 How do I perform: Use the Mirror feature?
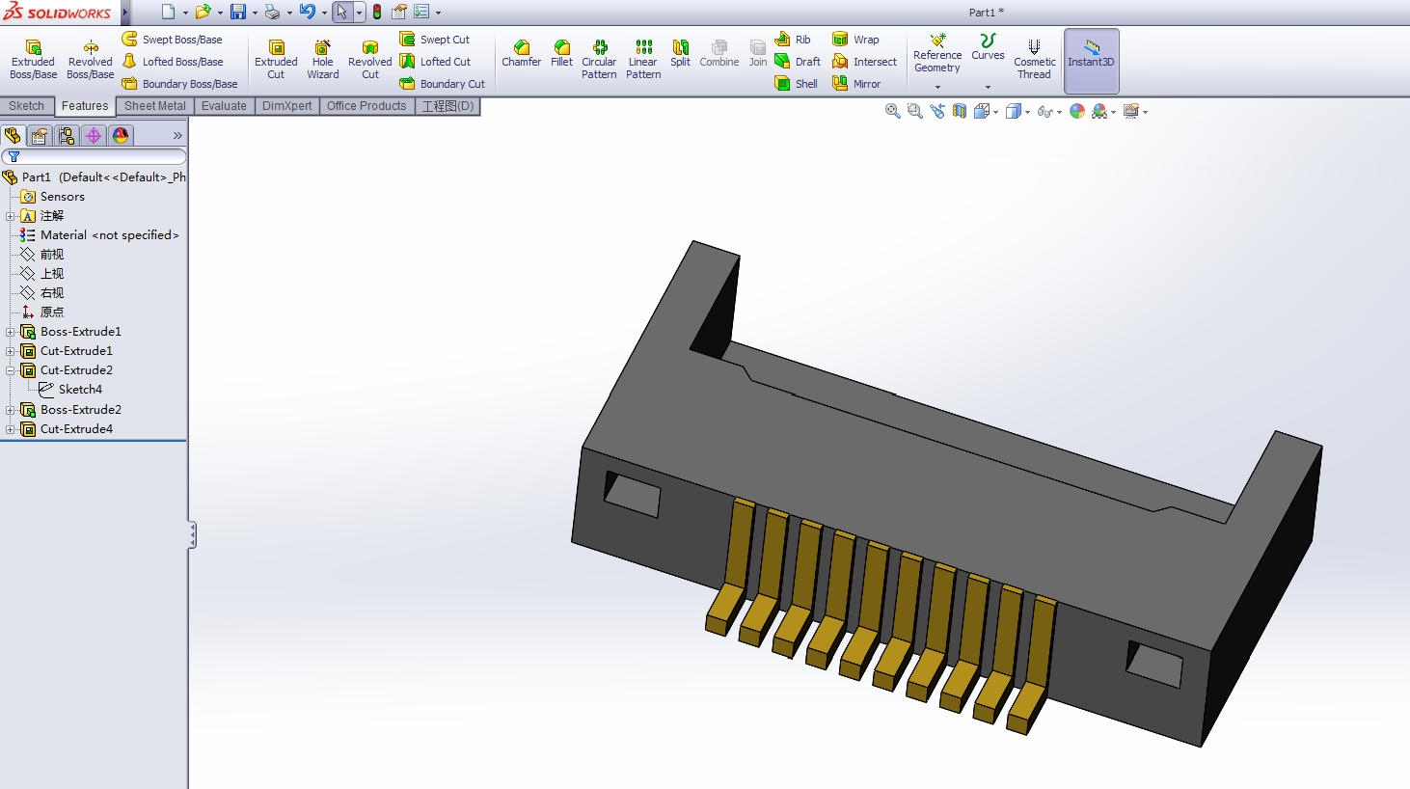856,84
